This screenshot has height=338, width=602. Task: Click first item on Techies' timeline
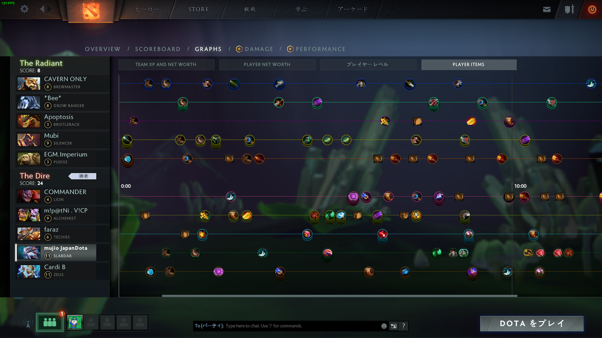(x=185, y=234)
